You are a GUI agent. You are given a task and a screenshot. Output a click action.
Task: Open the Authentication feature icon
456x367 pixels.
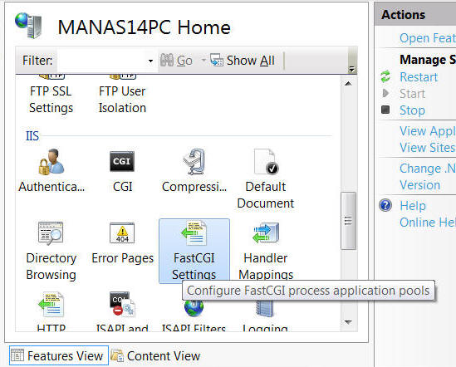click(x=51, y=162)
